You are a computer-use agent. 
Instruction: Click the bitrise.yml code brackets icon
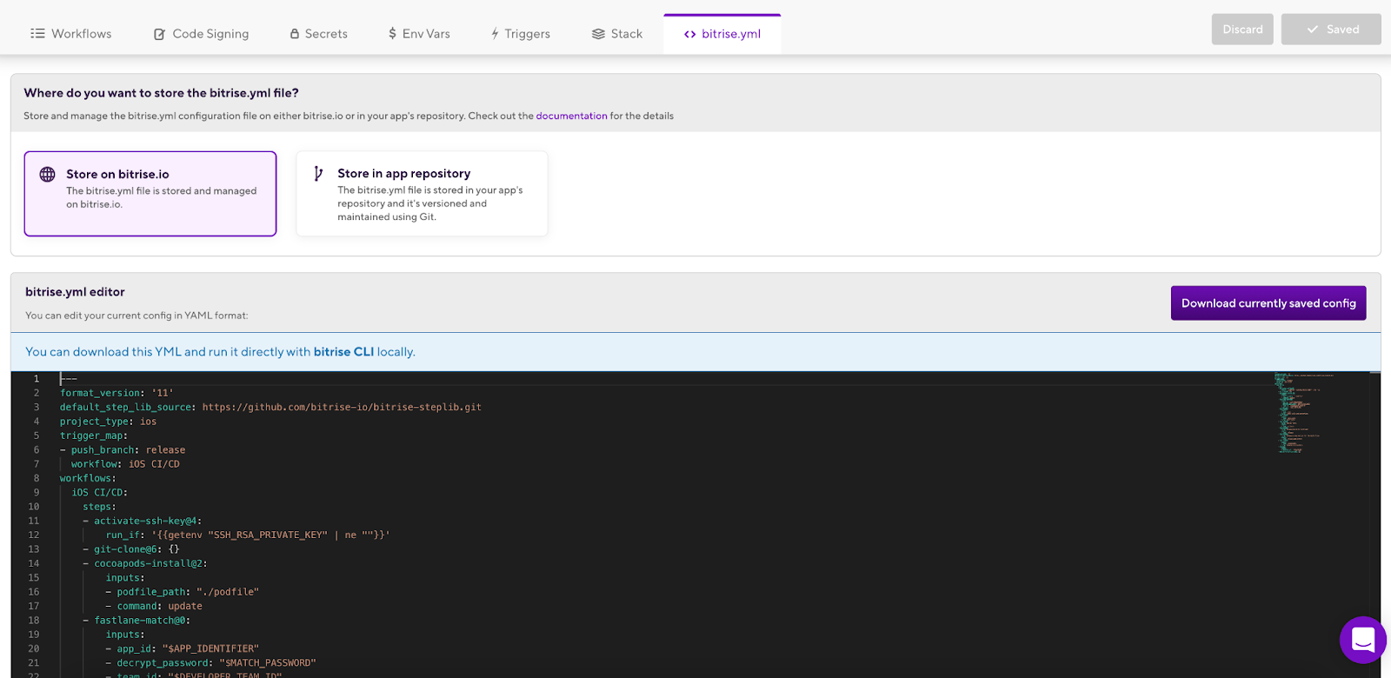(689, 34)
